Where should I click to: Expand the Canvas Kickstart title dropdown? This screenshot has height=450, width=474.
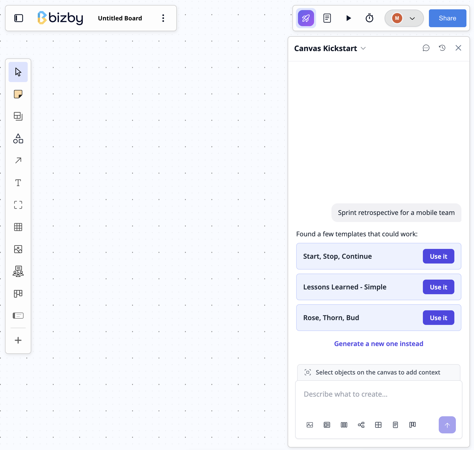click(x=363, y=48)
